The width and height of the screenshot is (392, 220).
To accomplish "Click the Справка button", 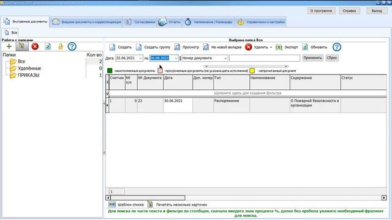I will pyautogui.click(x=349, y=11).
